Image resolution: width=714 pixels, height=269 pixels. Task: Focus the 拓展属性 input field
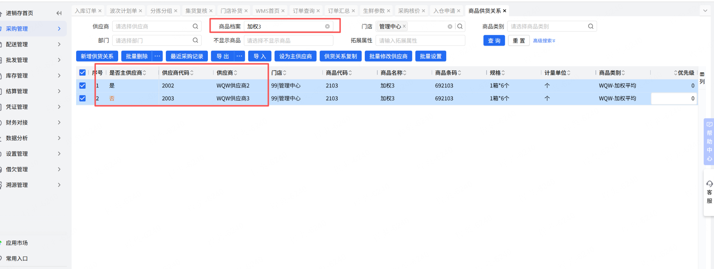pos(420,40)
